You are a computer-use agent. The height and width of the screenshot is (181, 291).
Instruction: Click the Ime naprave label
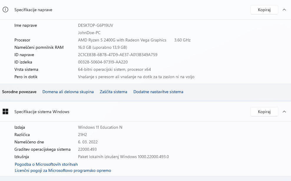pyautogui.click(x=26, y=25)
